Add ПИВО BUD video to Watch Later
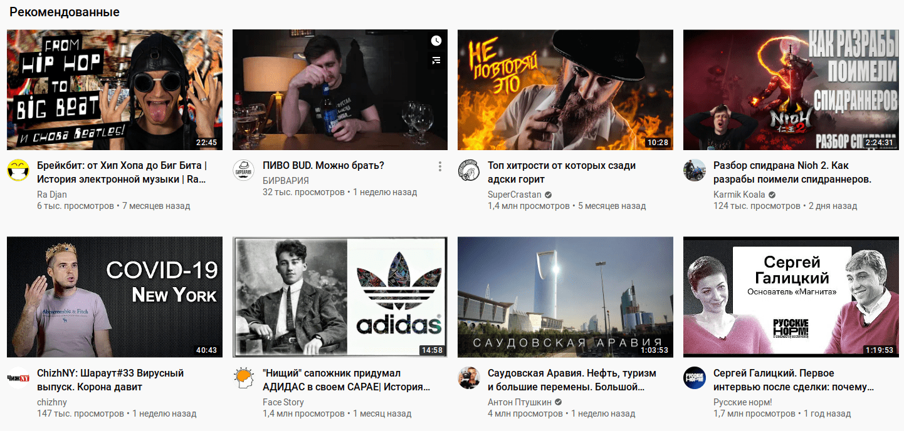Screen dimensions: 904x431 tap(436, 41)
